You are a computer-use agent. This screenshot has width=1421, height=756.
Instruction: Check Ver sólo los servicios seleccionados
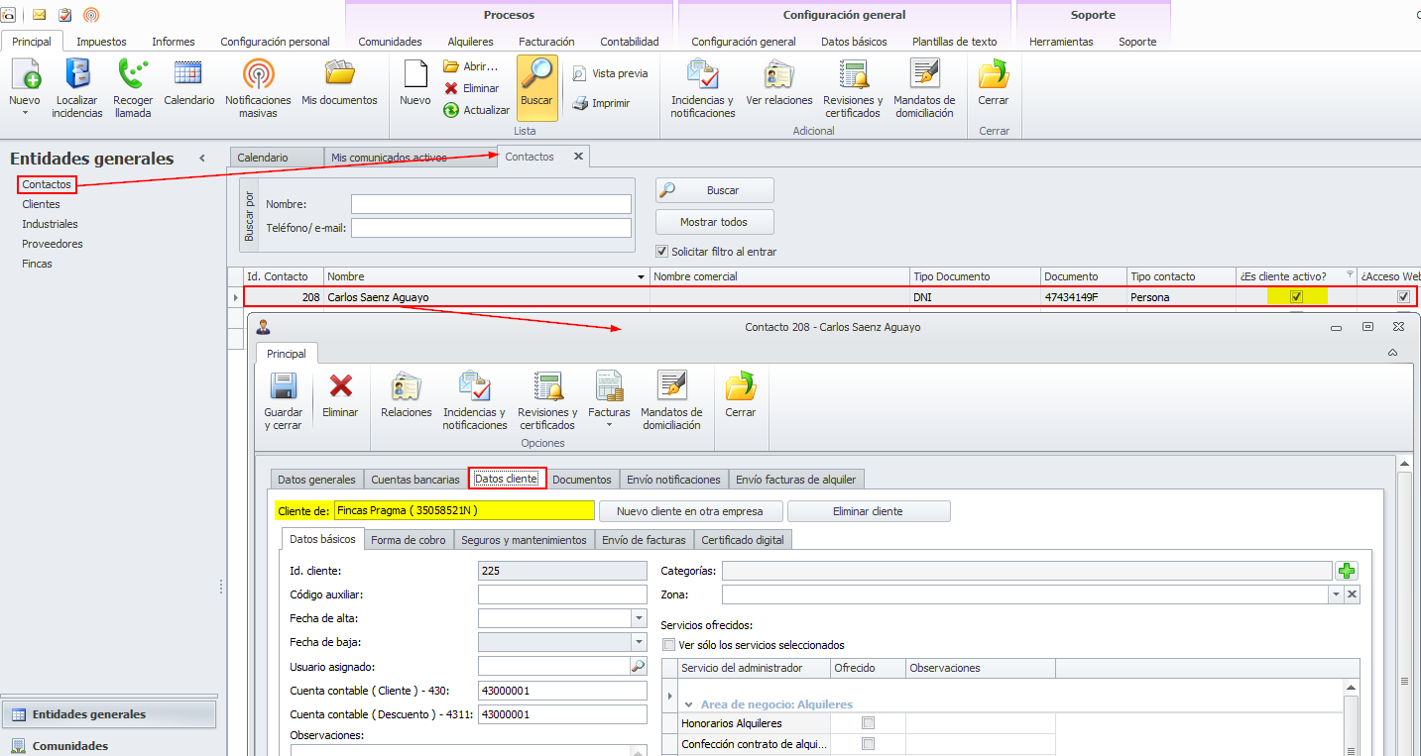click(x=668, y=645)
